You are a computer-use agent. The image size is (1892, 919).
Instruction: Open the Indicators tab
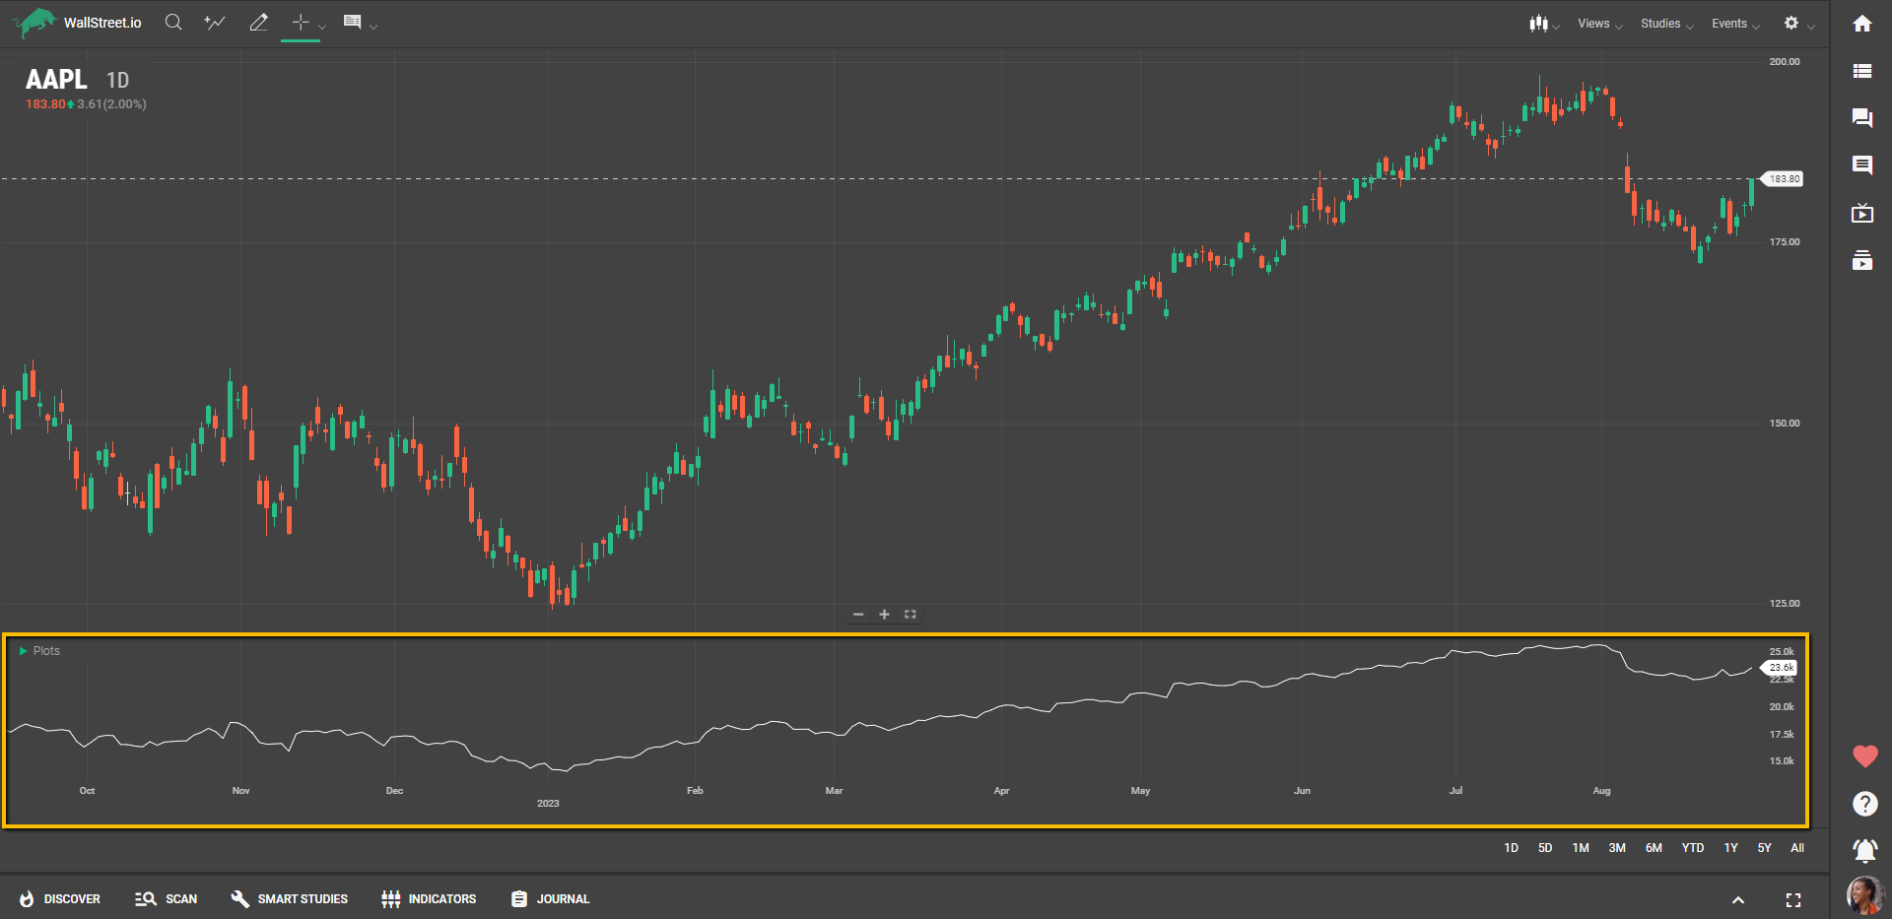pyautogui.click(x=429, y=899)
